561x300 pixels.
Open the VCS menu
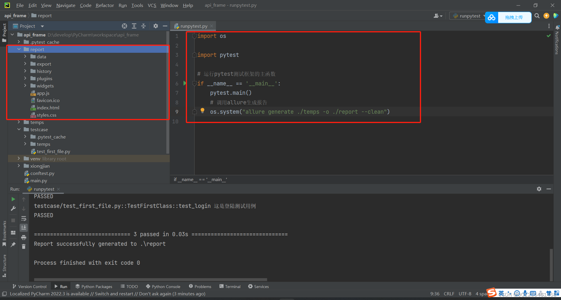(152, 5)
